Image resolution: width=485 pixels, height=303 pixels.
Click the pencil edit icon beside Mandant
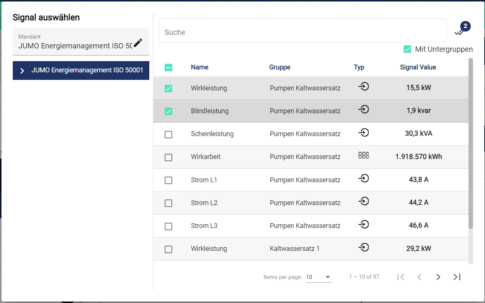138,43
